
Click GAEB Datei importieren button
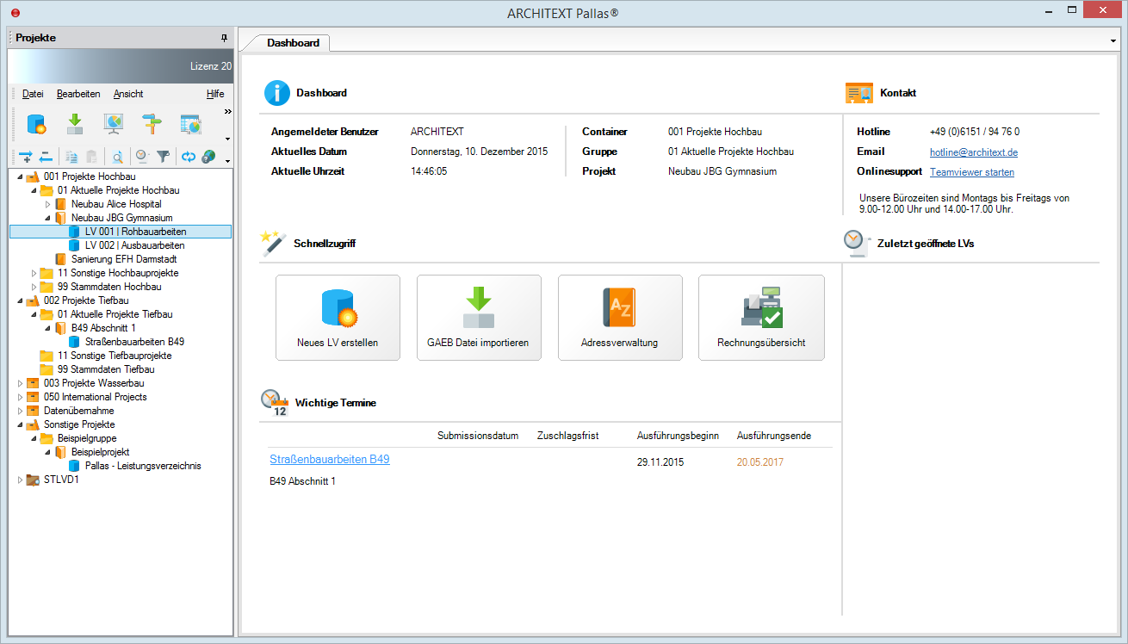click(479, 318)
